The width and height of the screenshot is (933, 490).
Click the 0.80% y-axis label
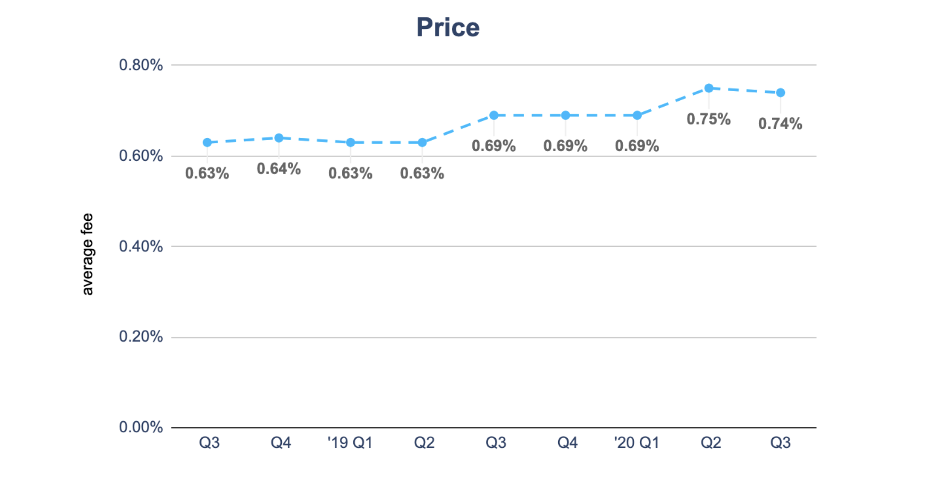[x=141, y=65]
